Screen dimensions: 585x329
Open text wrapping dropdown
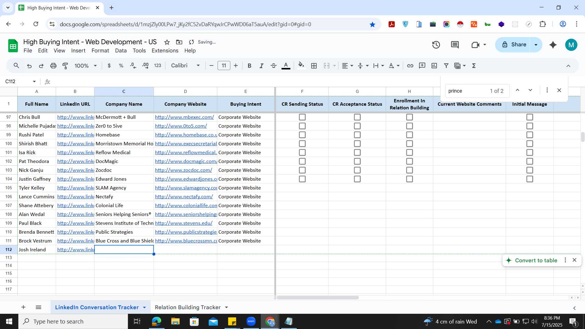coord(379,66)
